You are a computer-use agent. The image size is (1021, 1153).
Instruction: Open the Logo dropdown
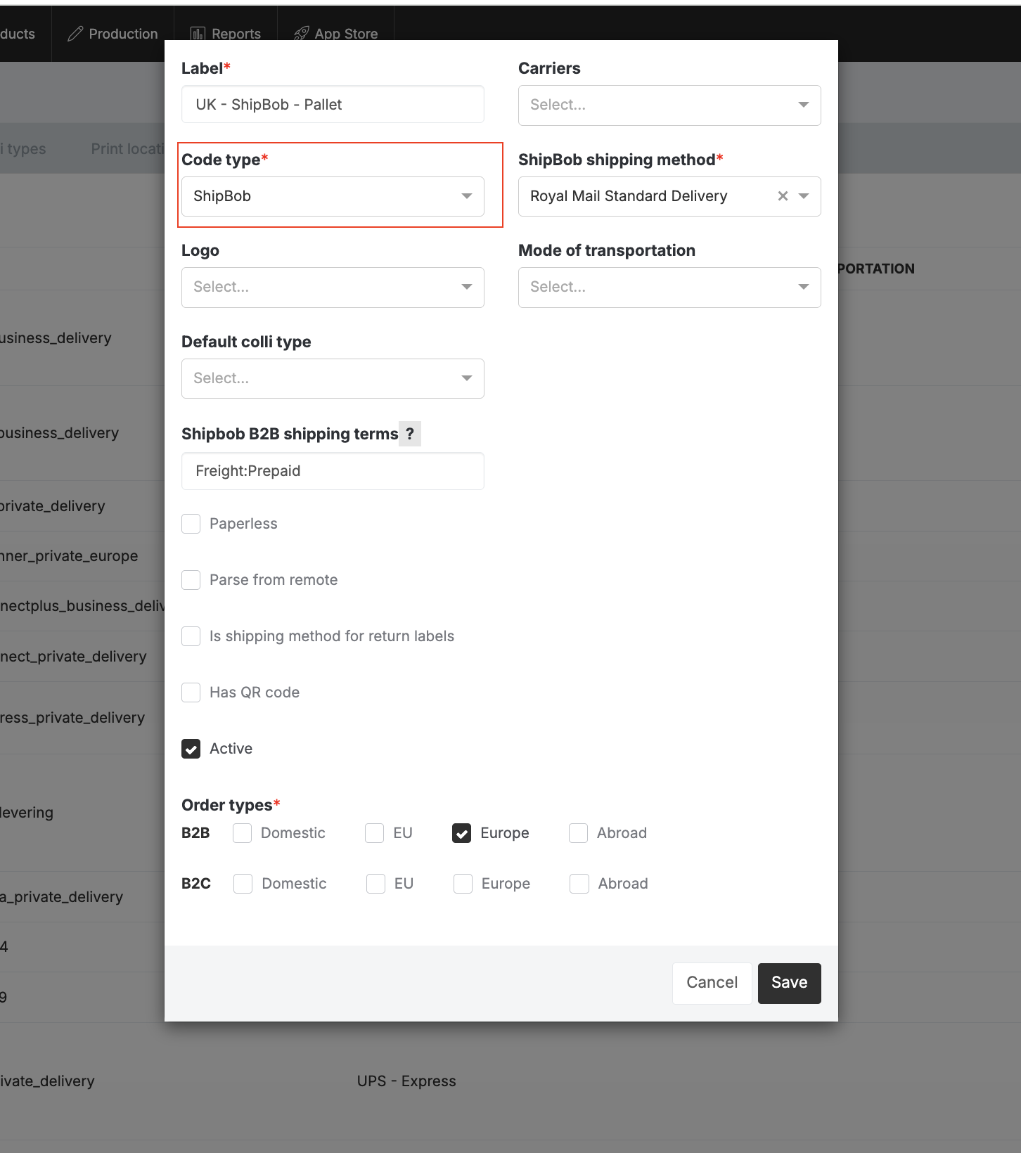[333, 288]
